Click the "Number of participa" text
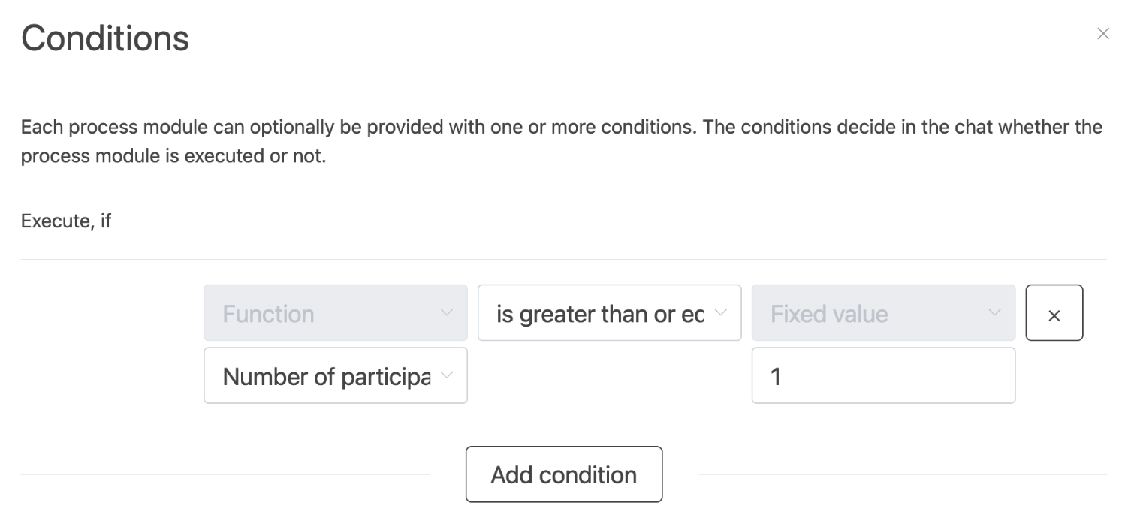The image size is (1134, 527). (x=326, y=376)
